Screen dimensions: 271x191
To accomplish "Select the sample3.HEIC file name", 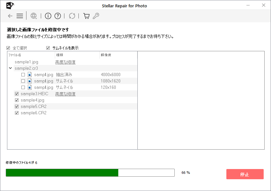I will pos(34,94).
